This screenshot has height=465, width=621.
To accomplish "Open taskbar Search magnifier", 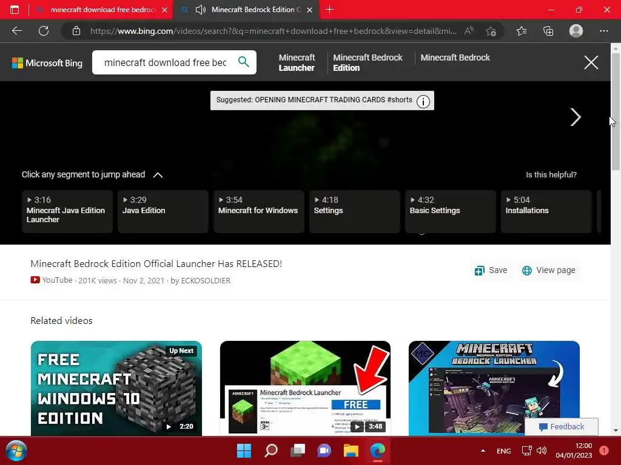I will (x=271, y=450).
